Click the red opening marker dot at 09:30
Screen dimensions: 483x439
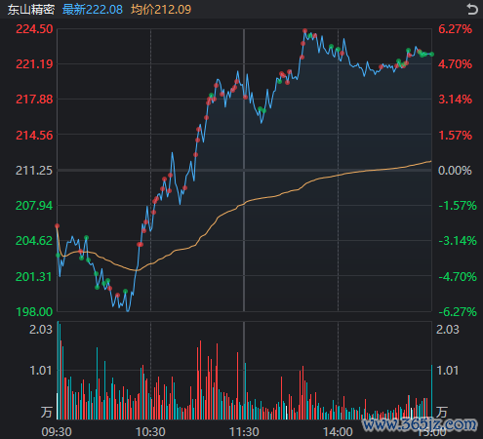(x=58, y=226)
